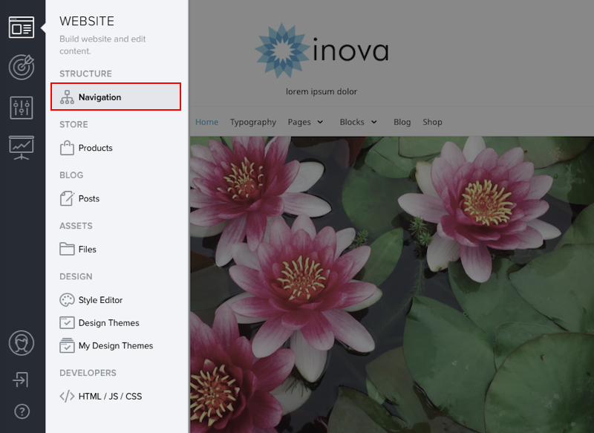Click the Files folder icon
The width and height of the screenshot is (594, 433).
point(67,249)
